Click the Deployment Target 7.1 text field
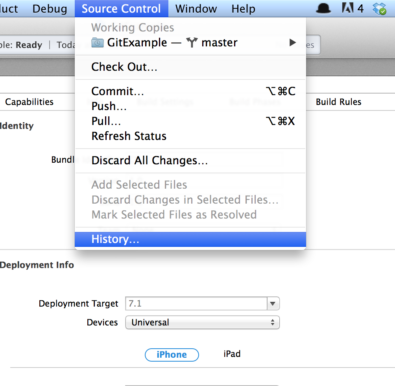Screen dimensions: 395x386 coord(196,303)
